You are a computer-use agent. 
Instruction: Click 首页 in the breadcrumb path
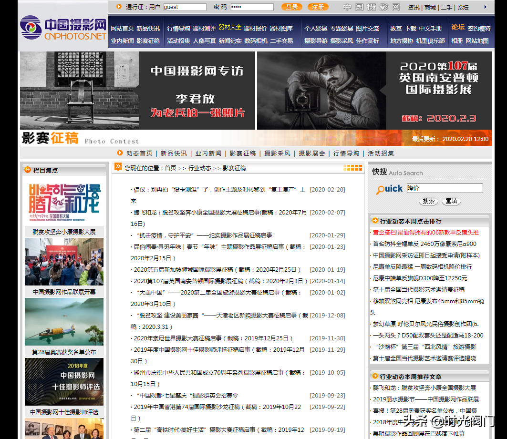pyautogui.click(x=170, y=168)
